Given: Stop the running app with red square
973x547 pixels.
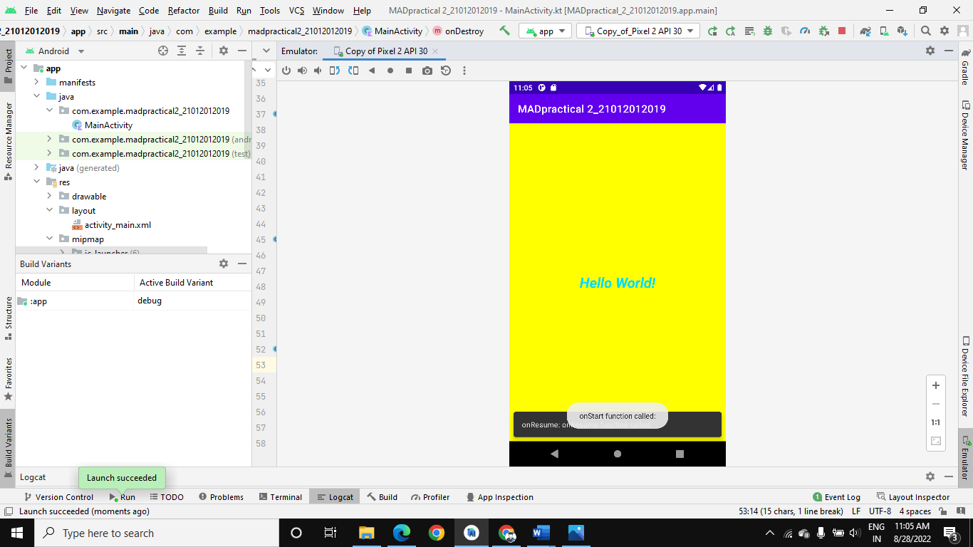Looking at the screenshot, I should 842,31.
